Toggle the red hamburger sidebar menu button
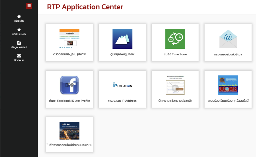Image resolution: width=256 pixels, height=157 pixels. (29, 6)
